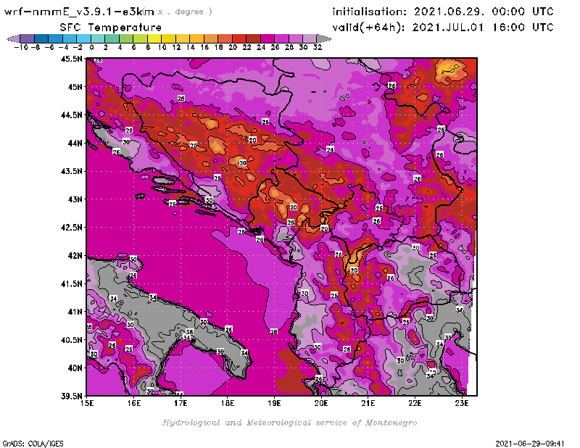Click the 'initialisation: 2021.06.29. 00:00 UTC' text
The width and height of the screenshot is (580, 448).
click(443, 12)
